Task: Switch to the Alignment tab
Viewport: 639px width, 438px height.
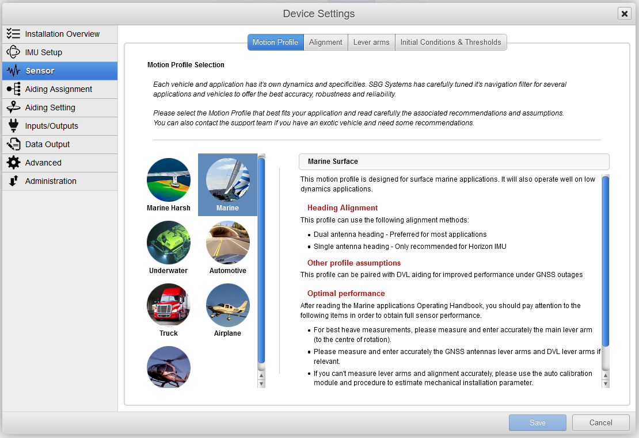Action: click(x=326, y=43)
